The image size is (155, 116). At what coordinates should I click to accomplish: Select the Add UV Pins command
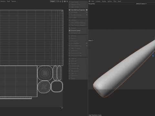[x=78, y=2]
